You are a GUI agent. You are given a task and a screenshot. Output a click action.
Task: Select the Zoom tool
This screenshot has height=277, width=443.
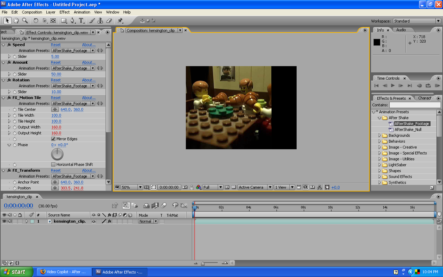[24, 20]
